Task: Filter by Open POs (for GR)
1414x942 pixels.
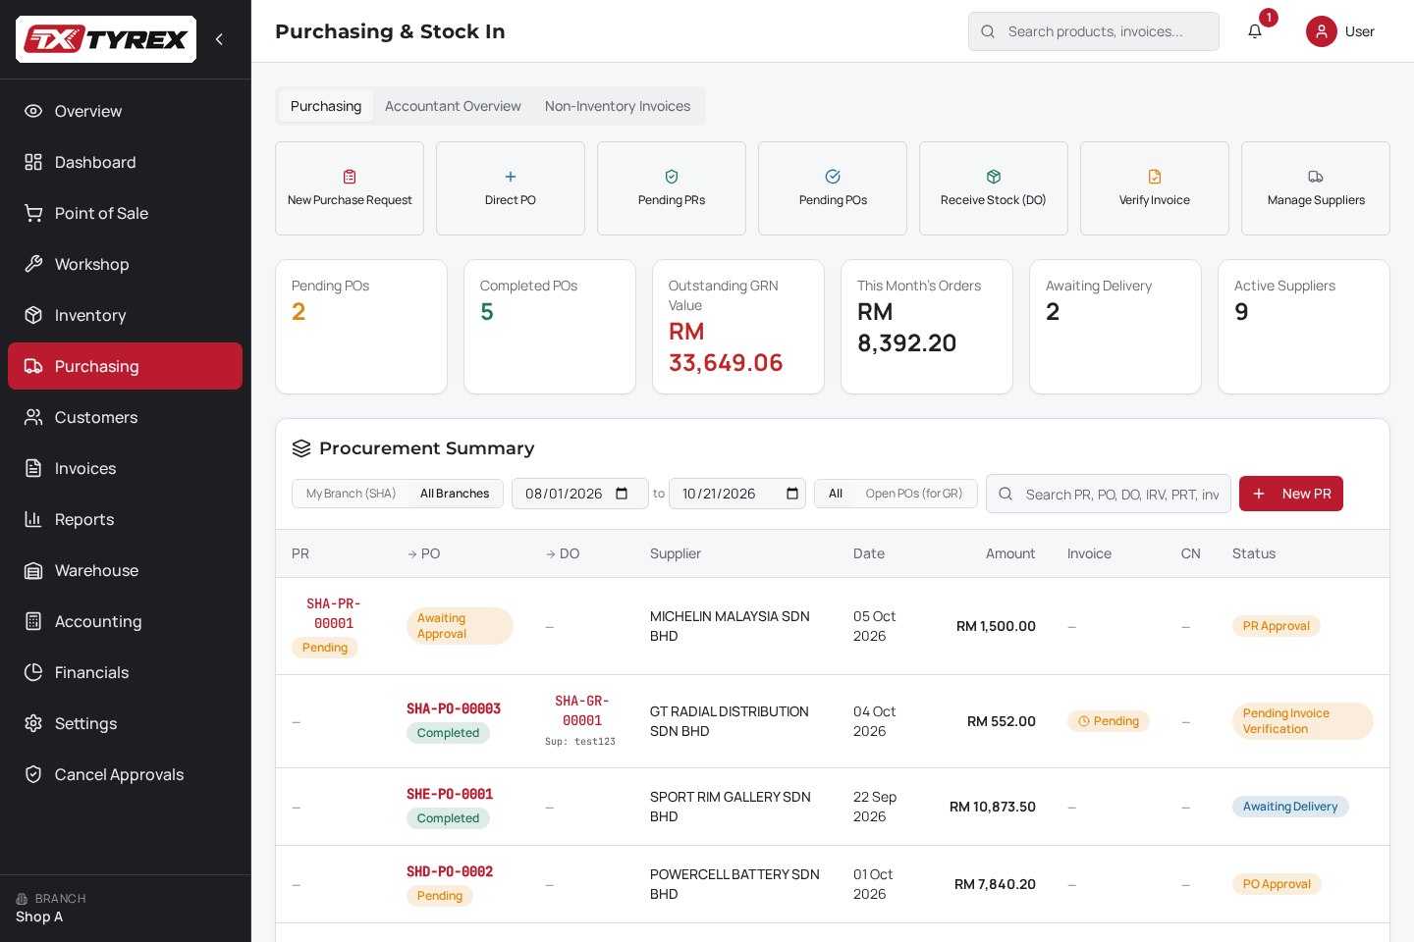Action: [x=914, y=494]
